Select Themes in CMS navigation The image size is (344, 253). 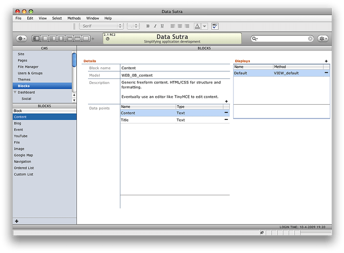point(42,79)
